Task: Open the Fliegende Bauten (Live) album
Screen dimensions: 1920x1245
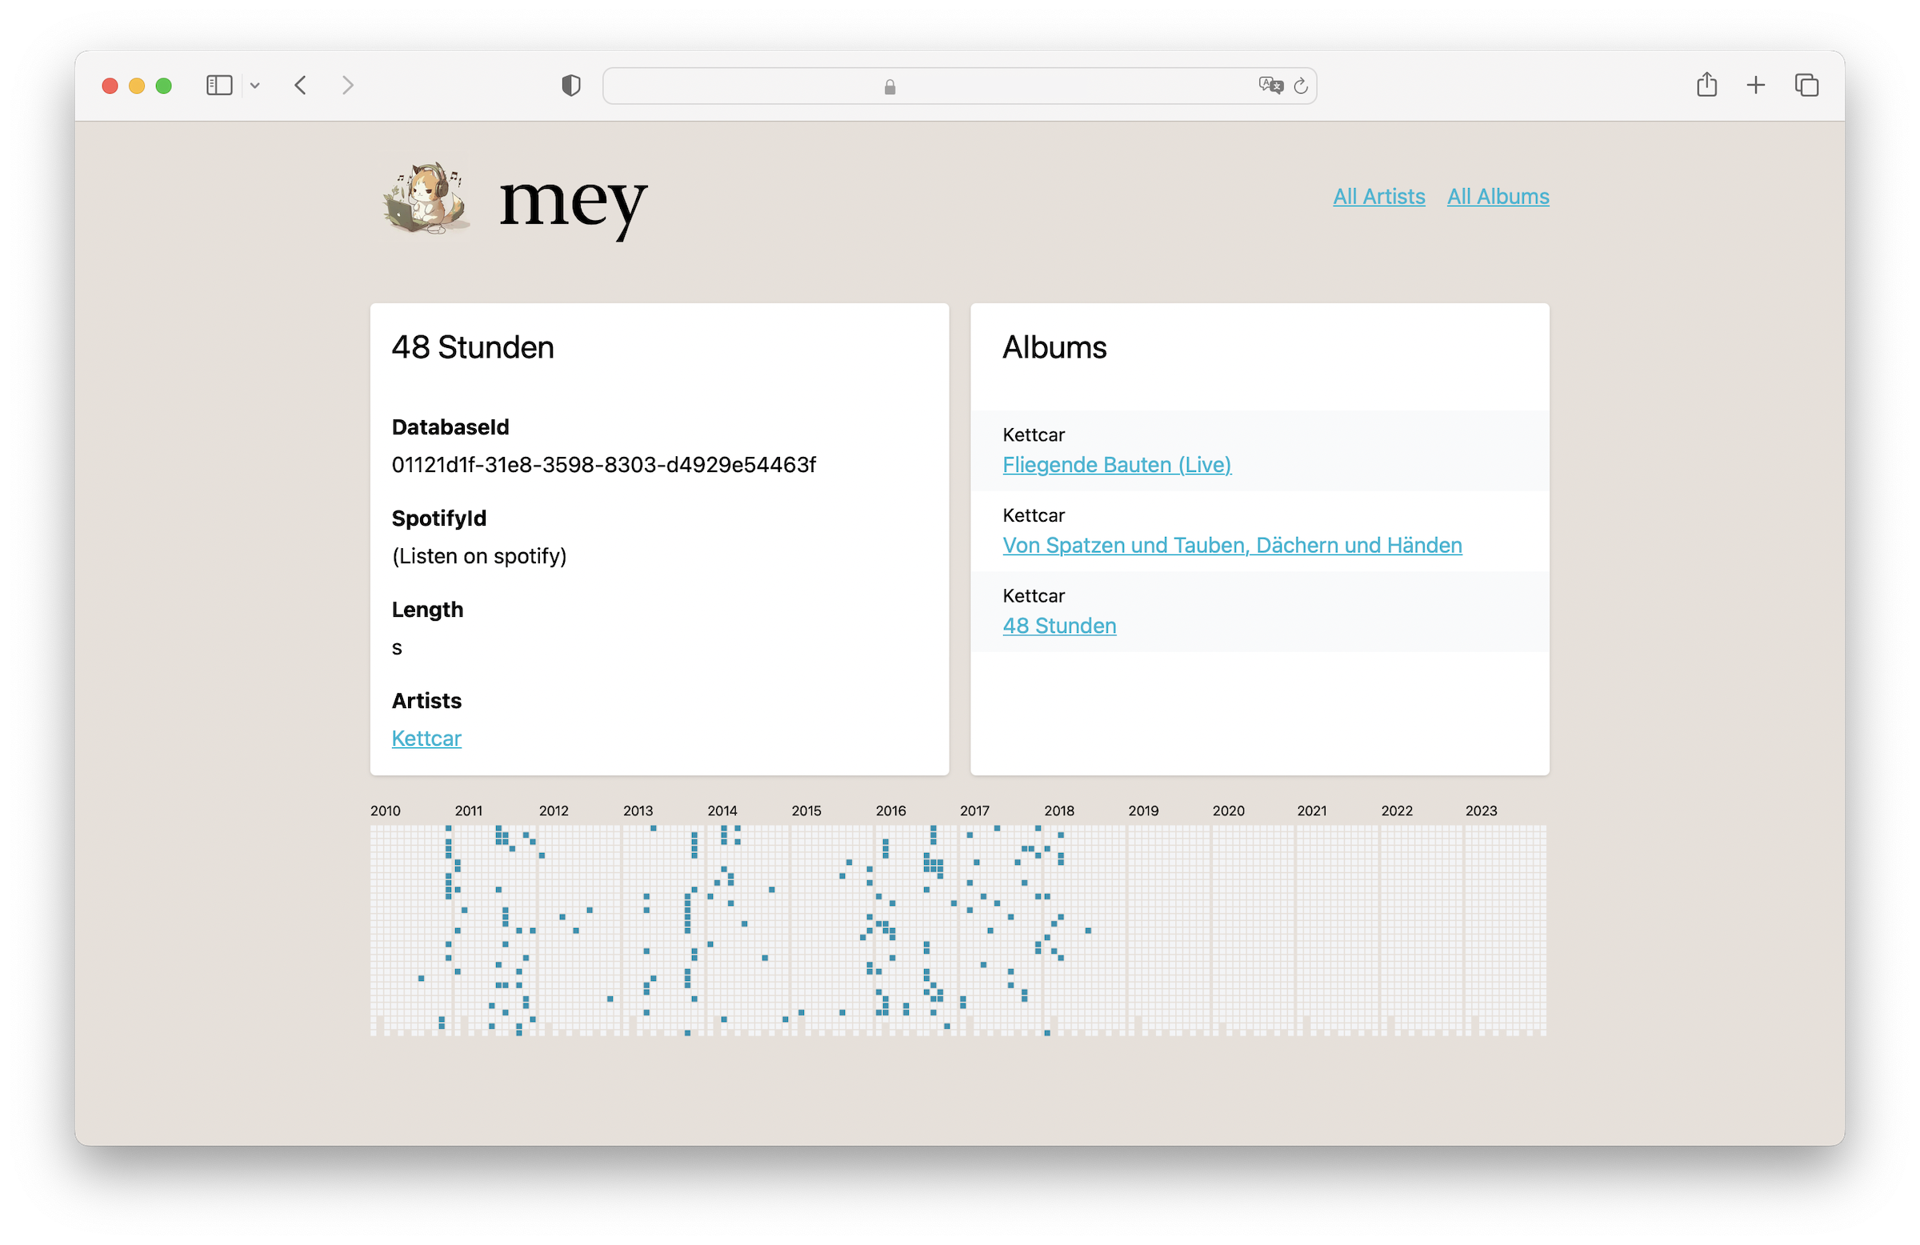Action: [x=1117, y=465]
